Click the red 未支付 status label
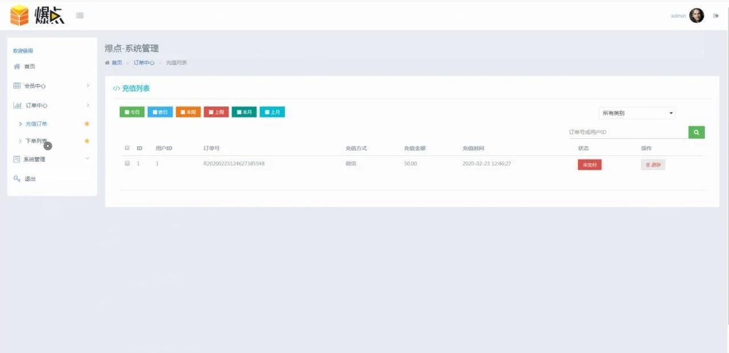Viewport: 729px width, 353px height. point(589,165)
